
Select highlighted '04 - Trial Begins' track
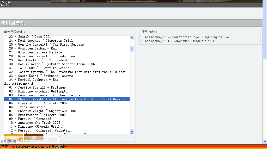pos(66,99)
